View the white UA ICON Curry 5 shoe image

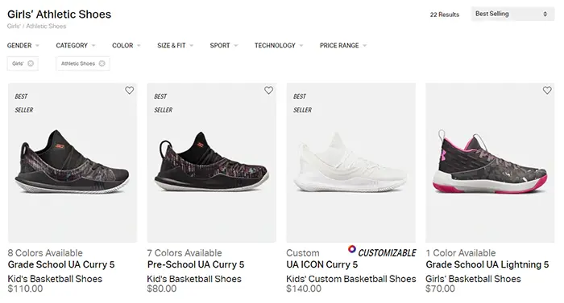tap(350, 162)
